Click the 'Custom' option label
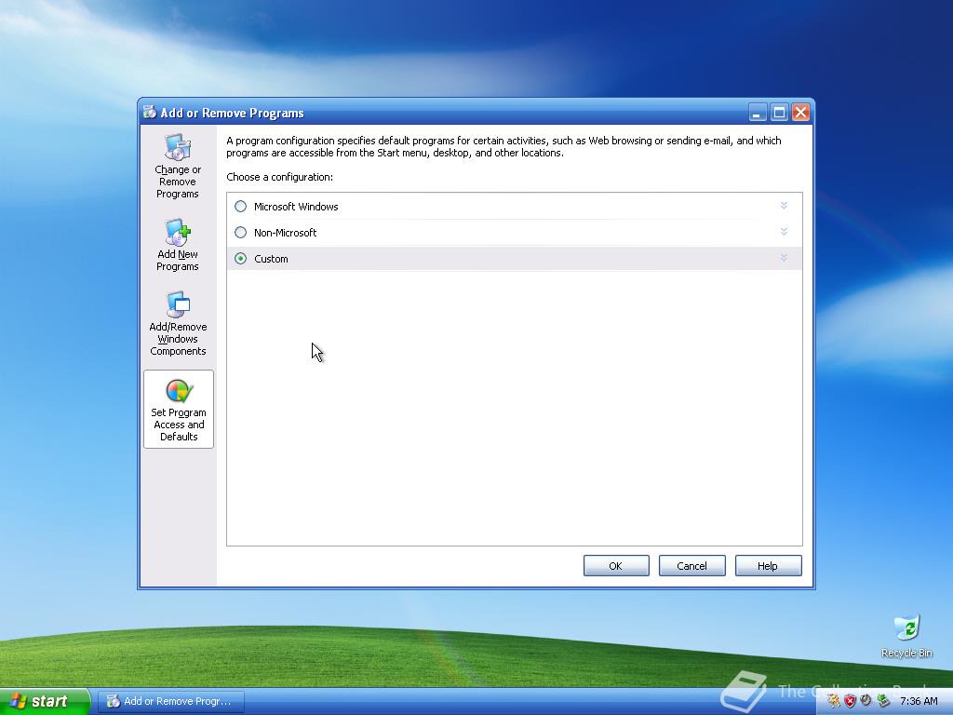The width and height of the screenshot is (953, 715). click(271, 259)
